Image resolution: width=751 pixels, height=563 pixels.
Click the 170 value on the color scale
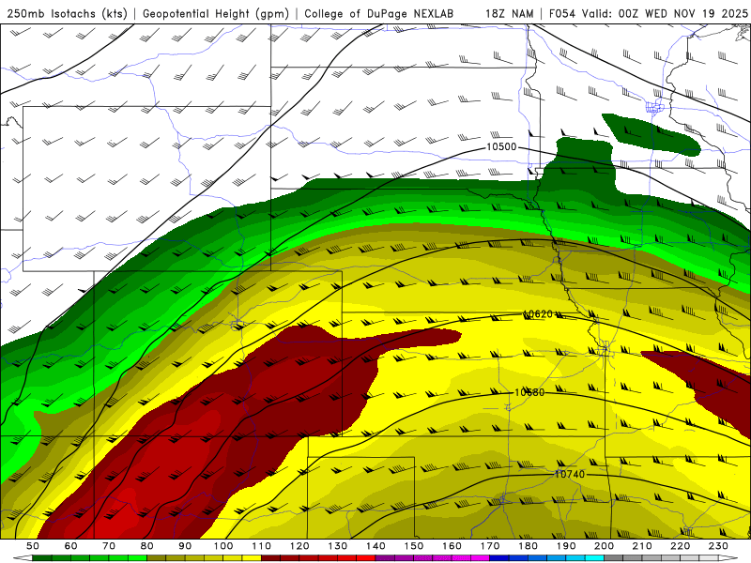point(490,546)
